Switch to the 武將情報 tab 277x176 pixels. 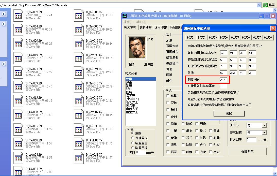click(146, 27)
